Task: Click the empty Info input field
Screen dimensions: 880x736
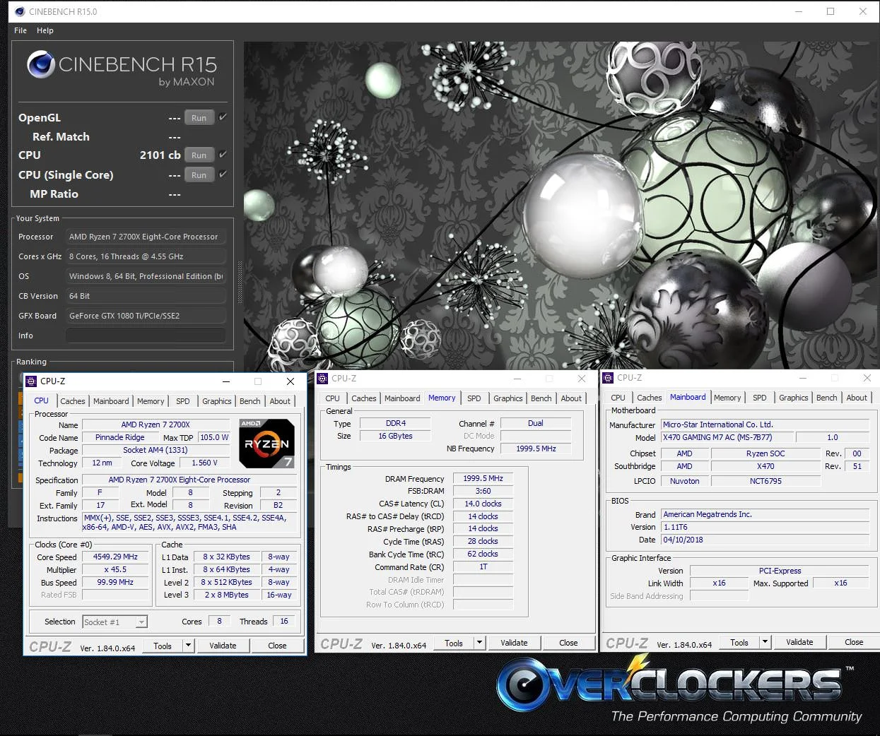Action: [146, 336]
